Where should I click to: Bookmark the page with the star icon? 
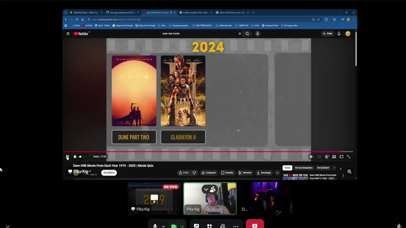[x=318, y=19]
